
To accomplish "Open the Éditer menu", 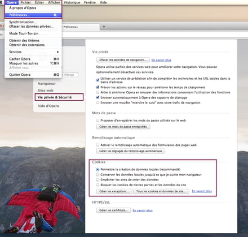I will click(39, 2).
